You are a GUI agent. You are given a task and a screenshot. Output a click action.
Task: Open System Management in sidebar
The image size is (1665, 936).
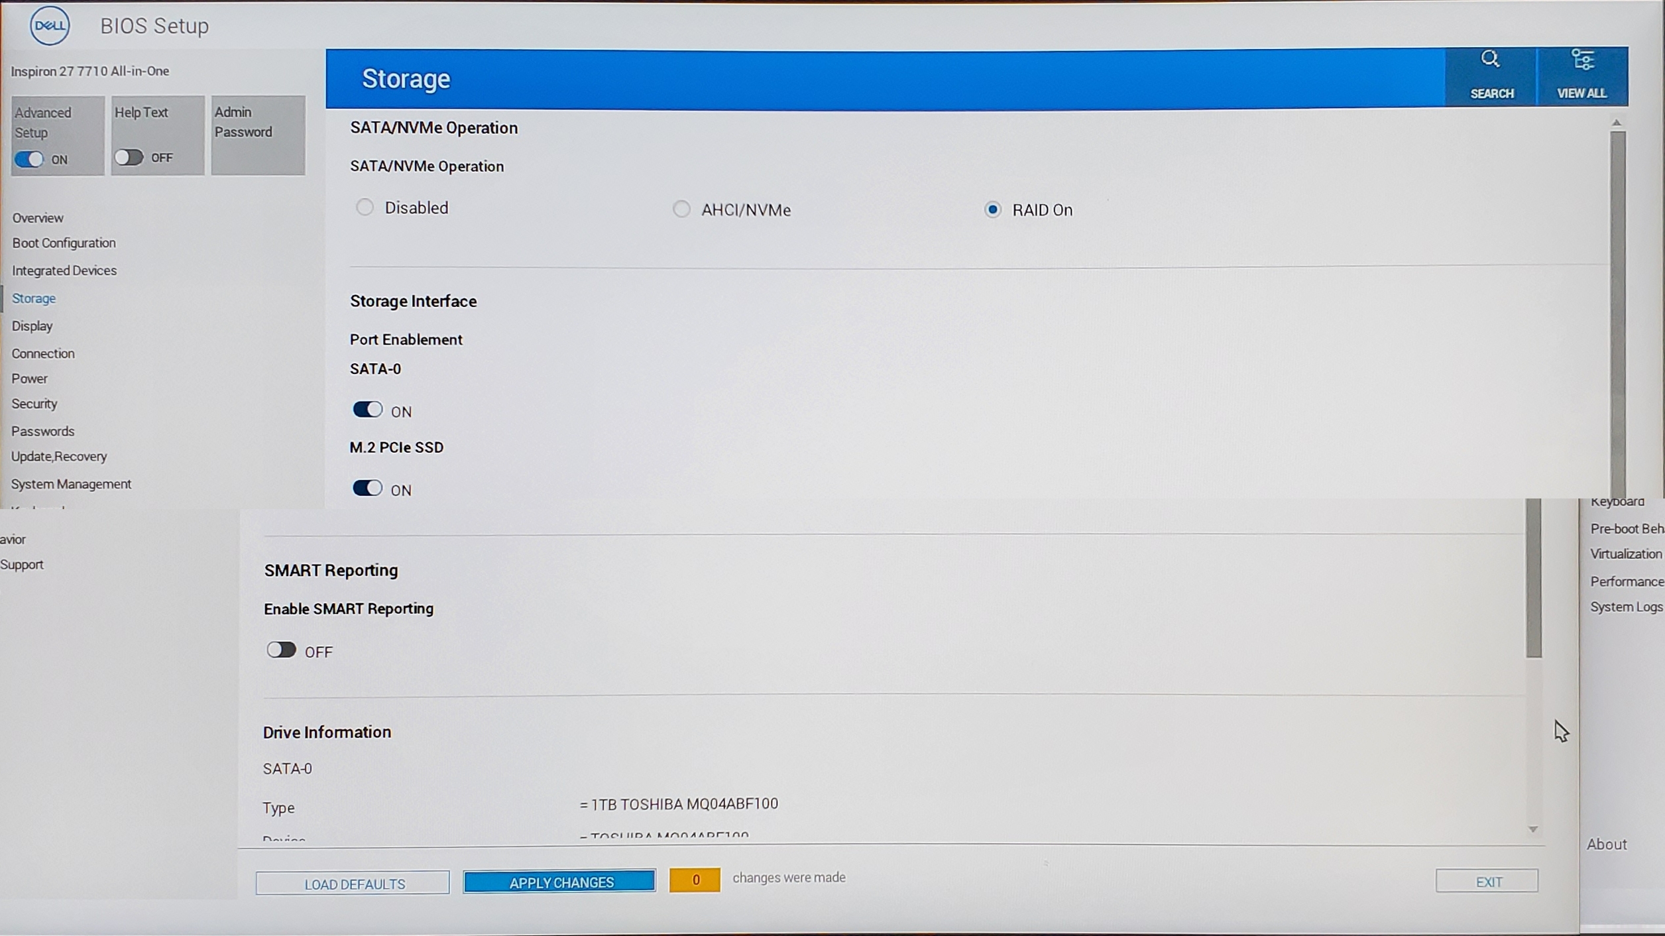[71, 484]
